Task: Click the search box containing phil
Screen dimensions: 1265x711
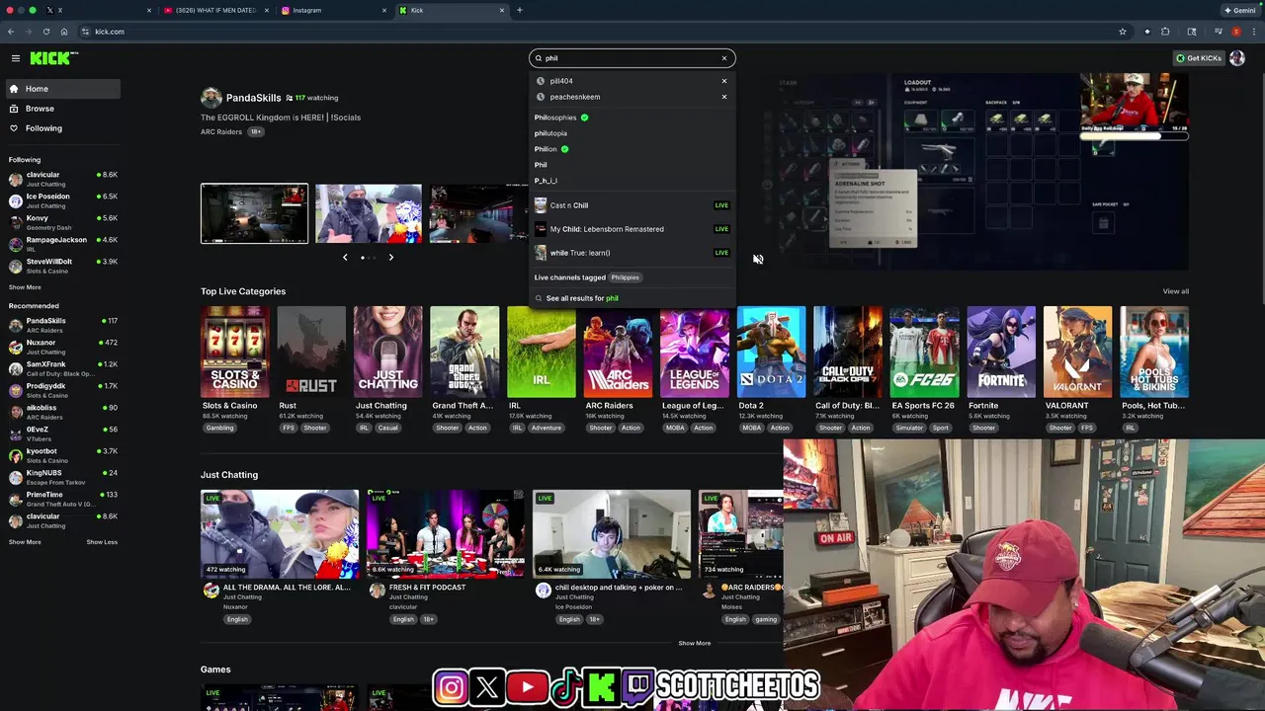Action: 632,58
